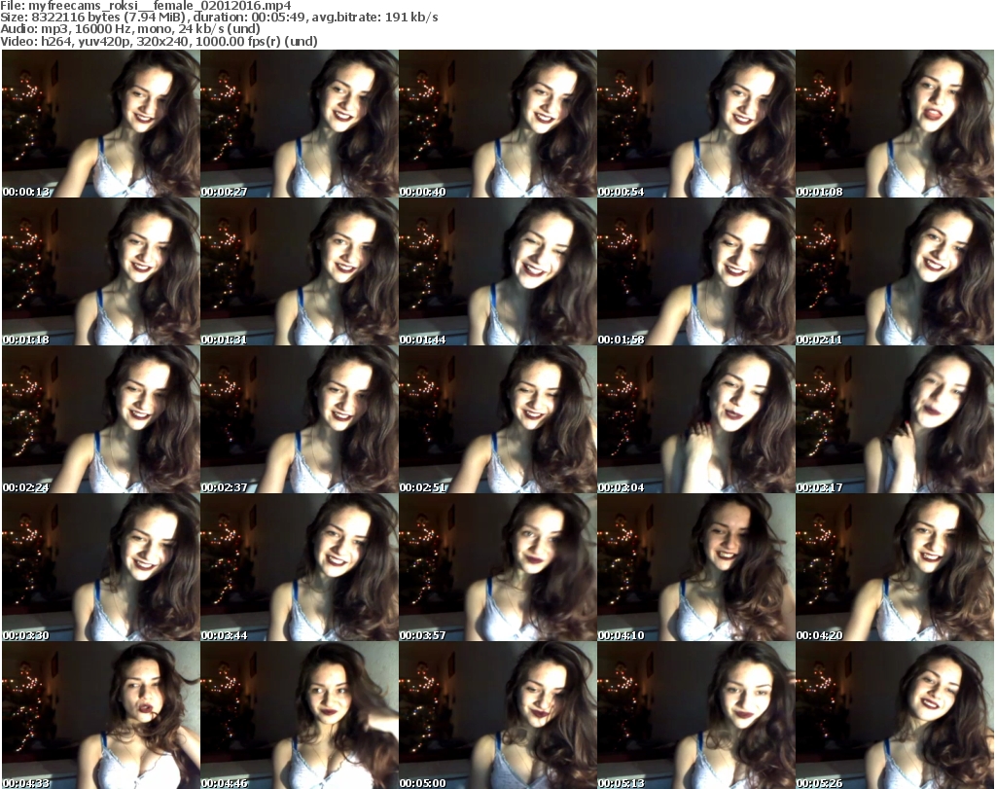Select the thumbnail stamped 00:00:27
This screenshot has height=789, width=996.
click(300, 124)
